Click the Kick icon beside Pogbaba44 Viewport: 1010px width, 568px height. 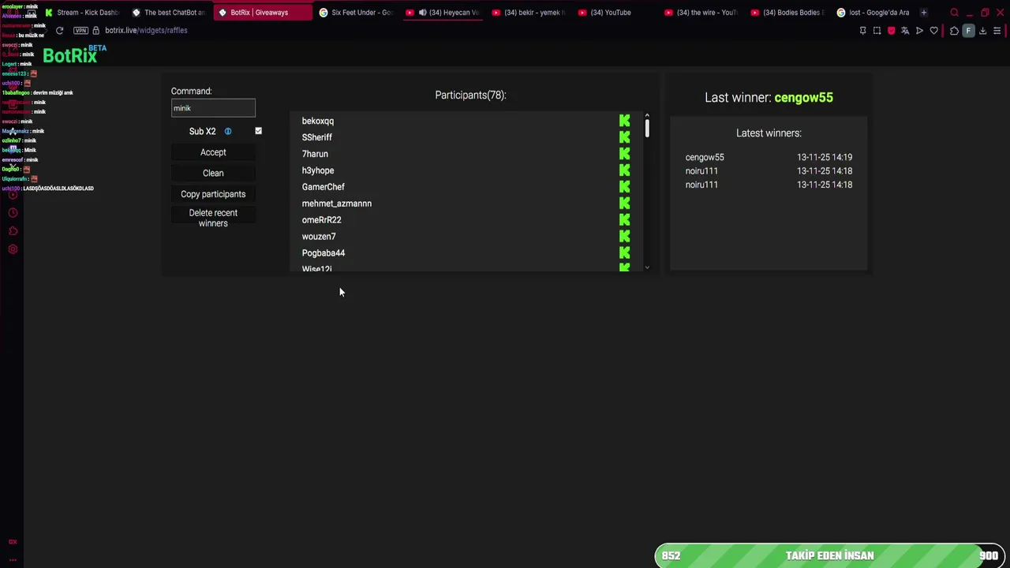pos(624,253)
